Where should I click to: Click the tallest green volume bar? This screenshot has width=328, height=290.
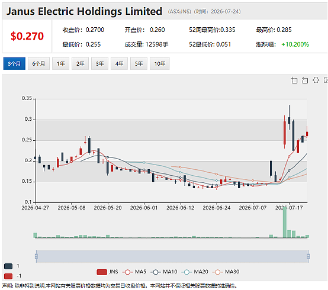(x=285, y=223)
